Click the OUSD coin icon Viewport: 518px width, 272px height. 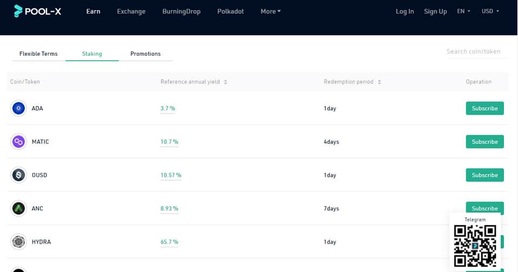click(x=19, y=175)
